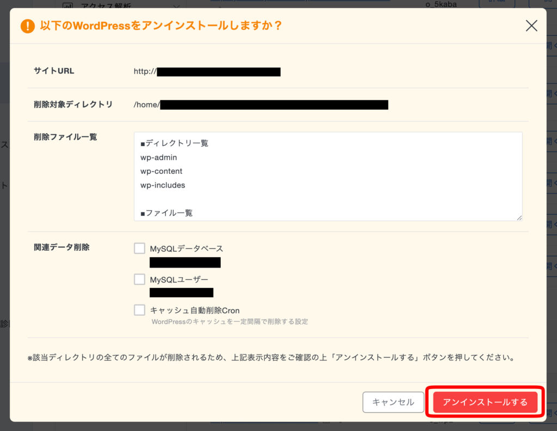This screenshot has height=431, width=557.
Task: Select the wp-admin line in the file list
Action: (x=158, y=158)
